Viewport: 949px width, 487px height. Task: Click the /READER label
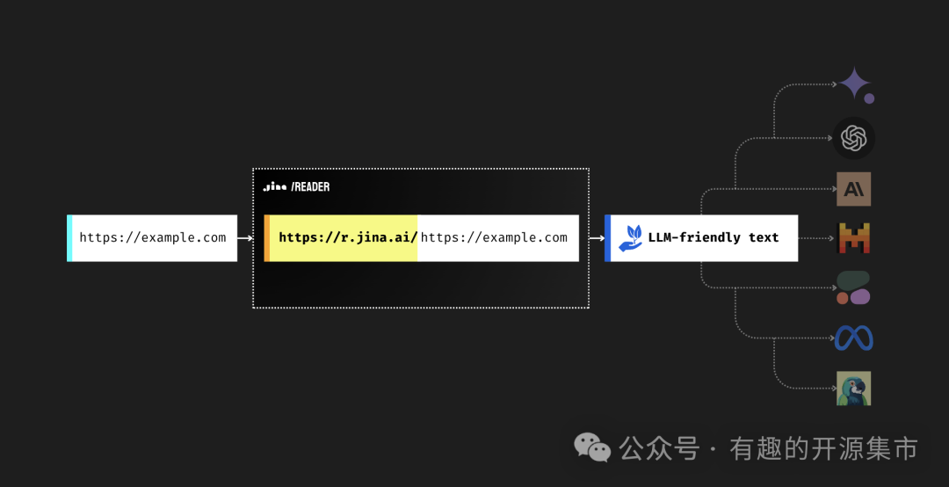(310, 186)
